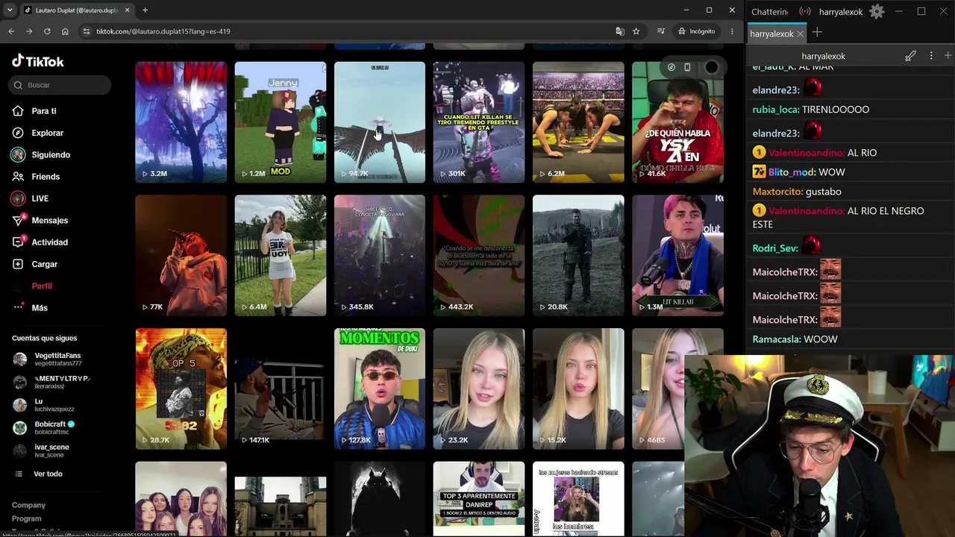The width and height of the screenshot is (955, 537).
Task: Open a new browser tab
Action: (145, 10)
